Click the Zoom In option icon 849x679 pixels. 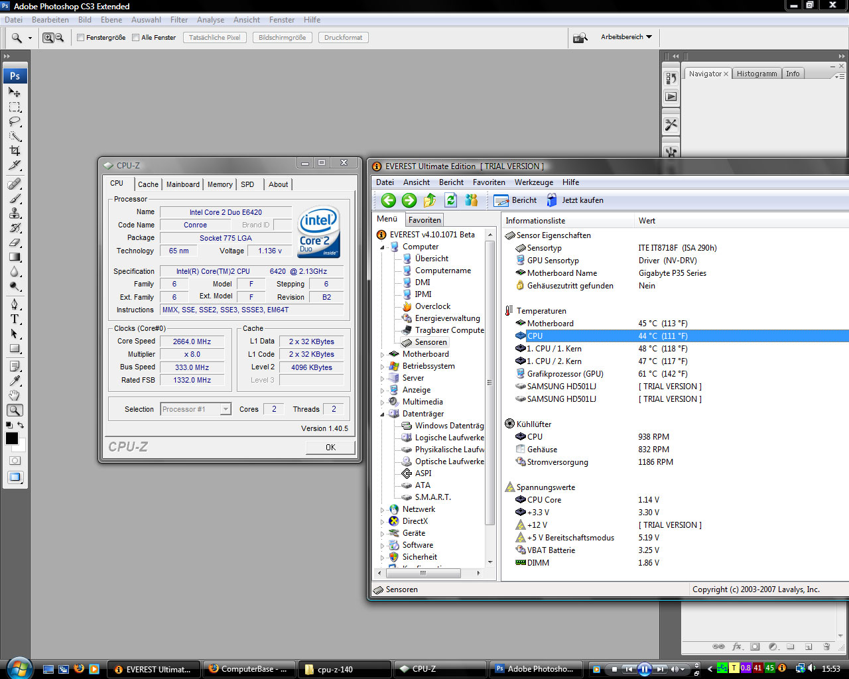pos(48,38)
